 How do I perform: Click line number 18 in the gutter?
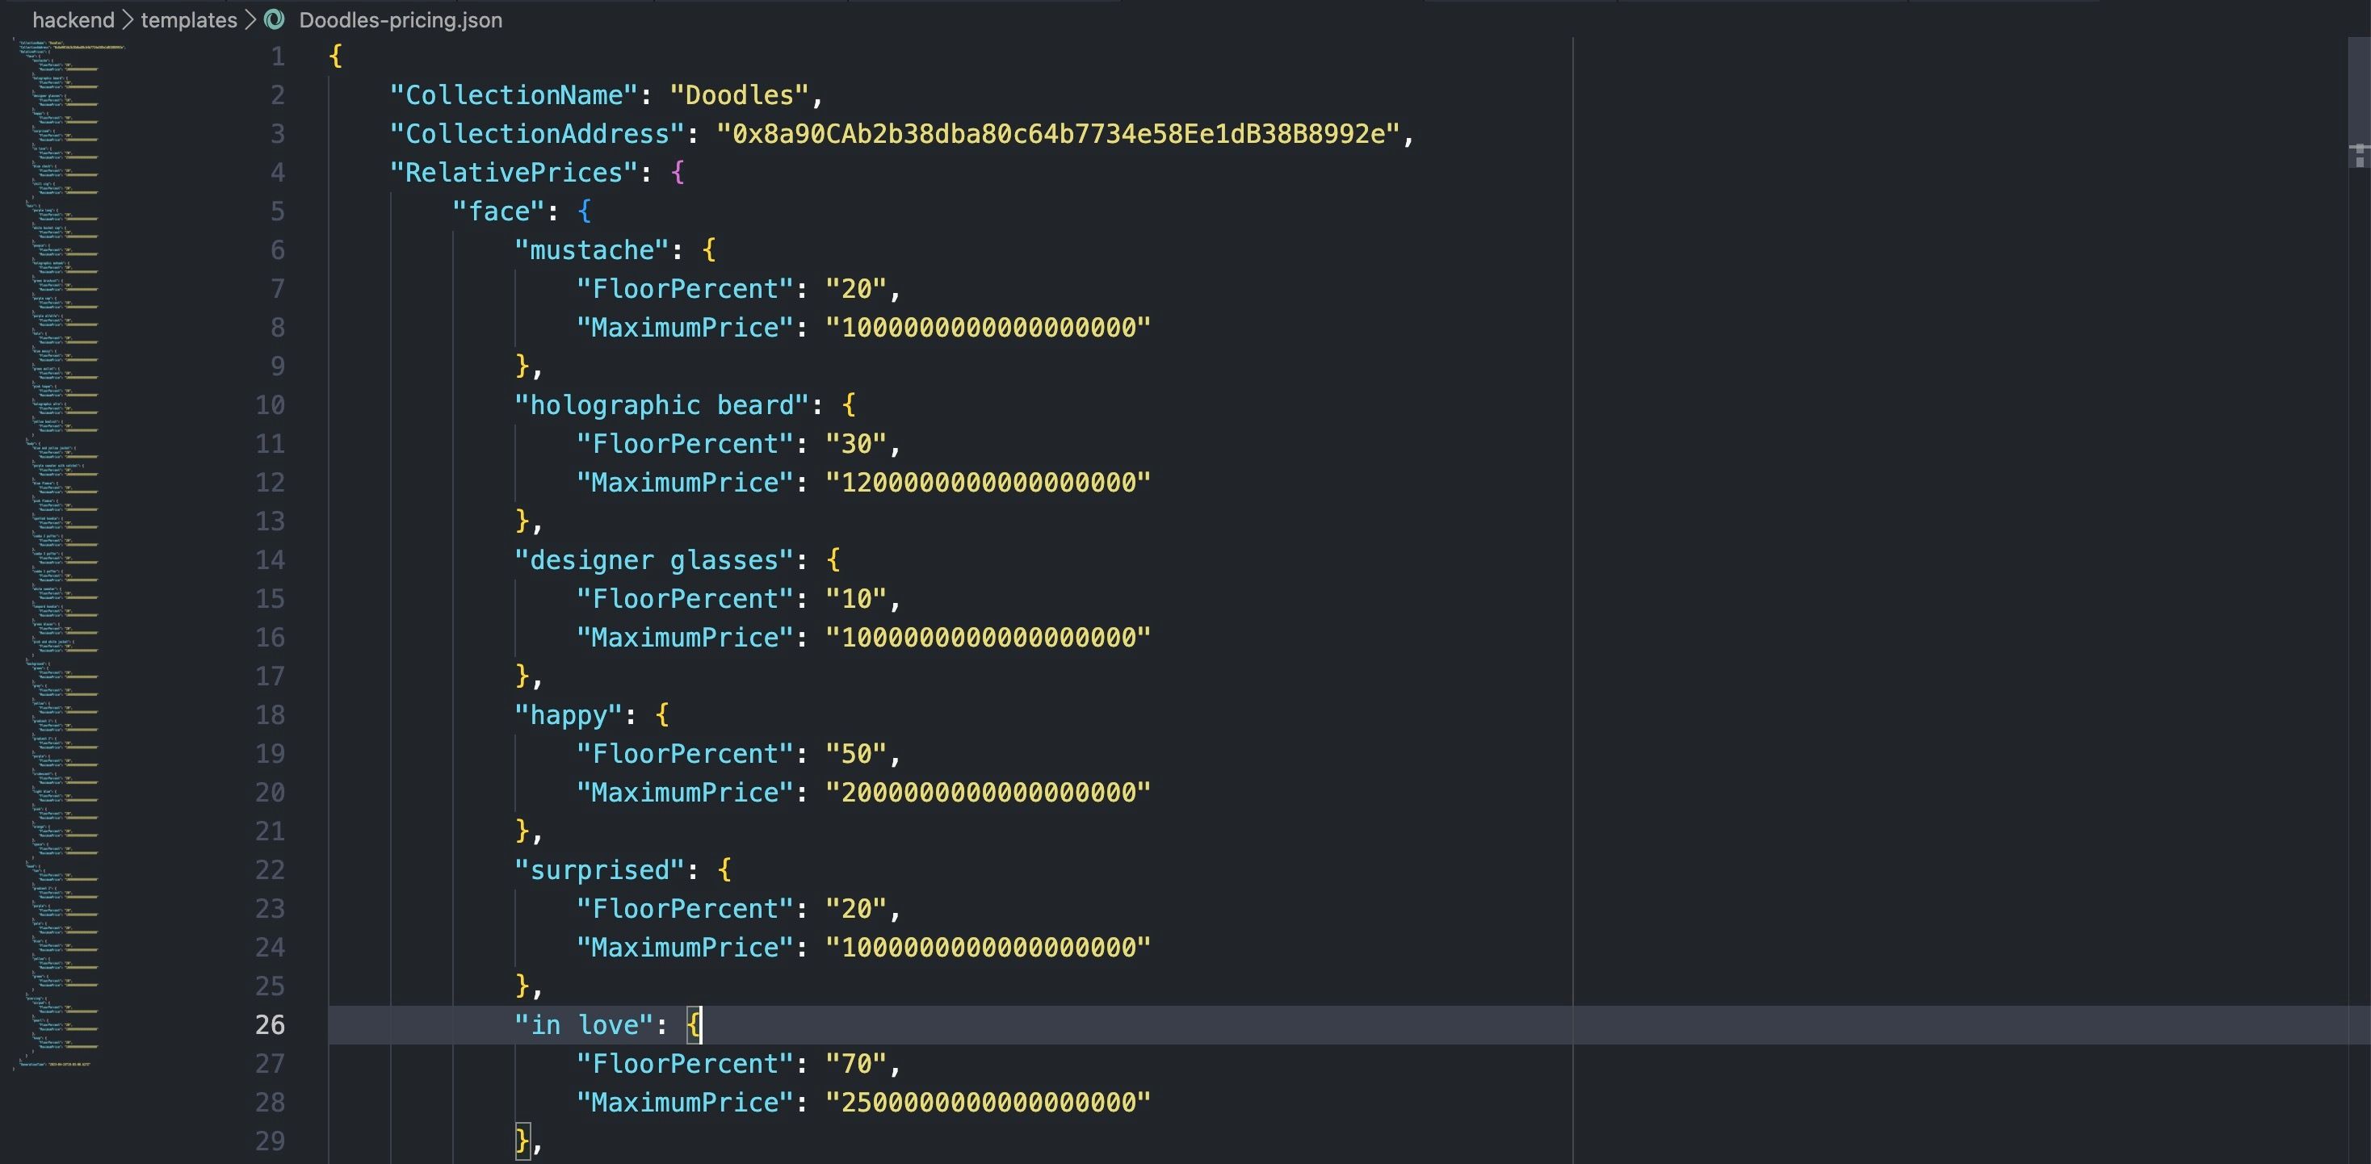tap(270, 715)
